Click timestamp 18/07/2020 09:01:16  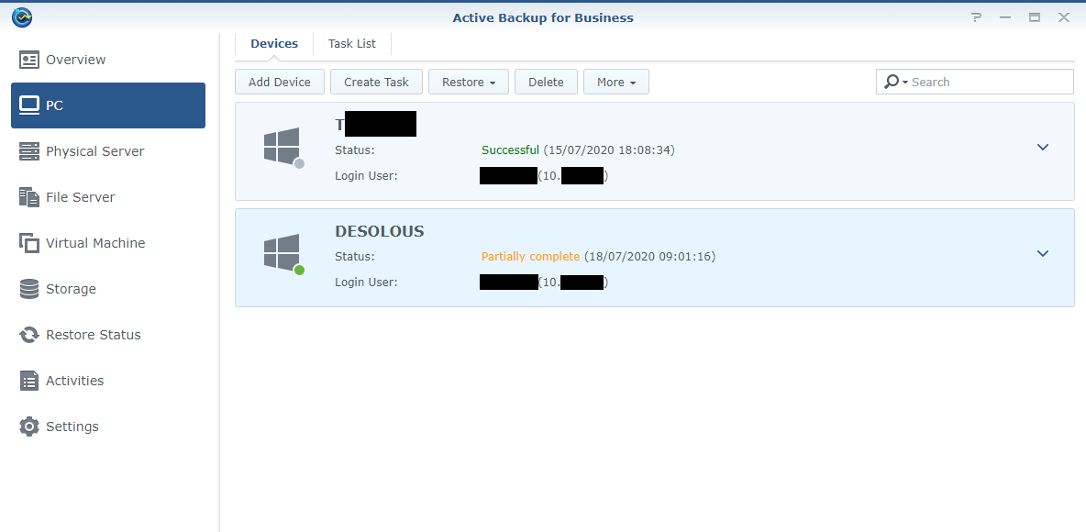pyautogui.click(x=649, y=256)
